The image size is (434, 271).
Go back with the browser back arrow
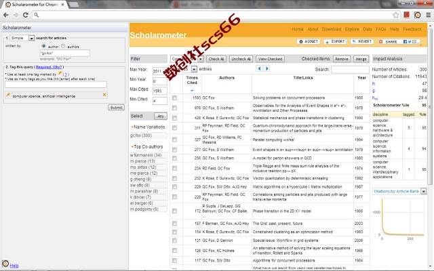pyautogui.click(x=6, y=15)
